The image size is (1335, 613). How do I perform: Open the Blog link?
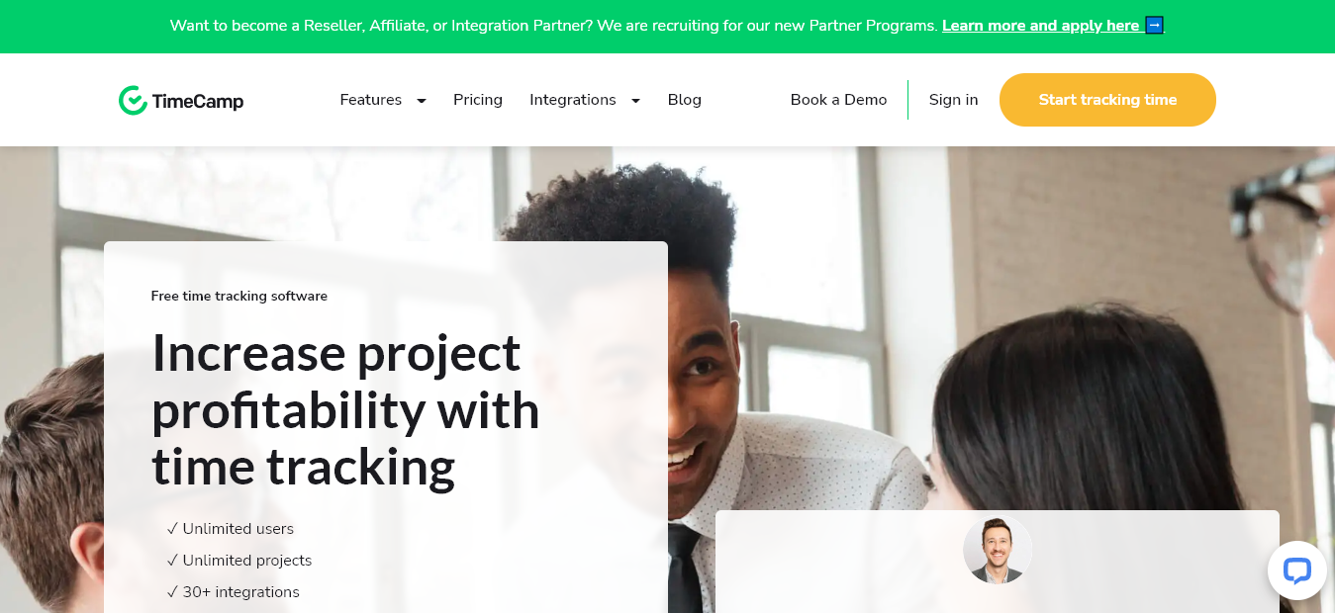click(685, 100)
